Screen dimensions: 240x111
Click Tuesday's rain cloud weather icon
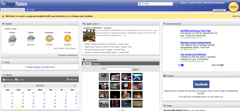(x=31, y=38)
